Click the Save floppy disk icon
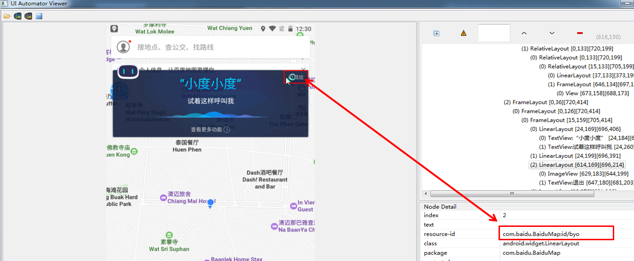 39,16
